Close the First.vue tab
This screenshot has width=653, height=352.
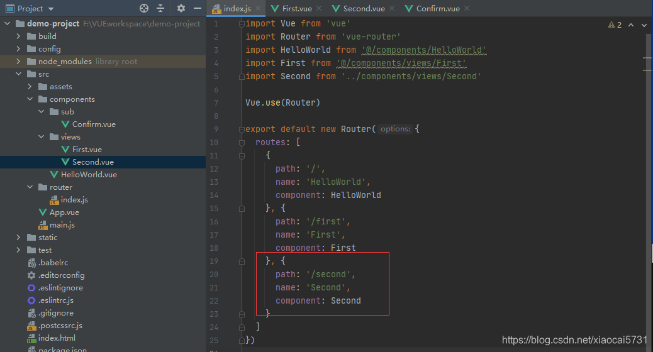pyautogui.click(x=319, y=8)
